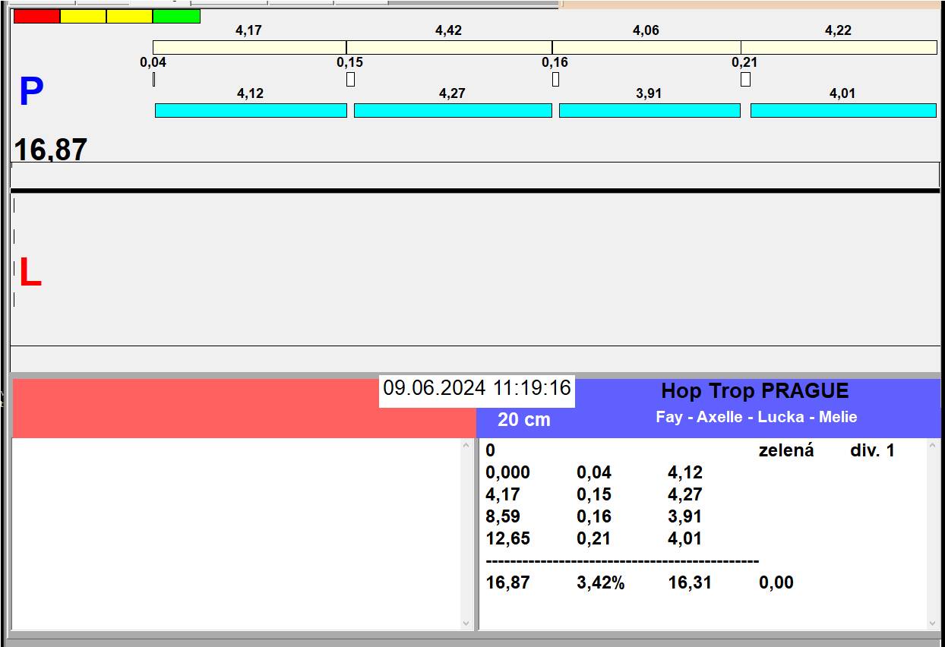Click the cream bar segment labeled 4,22
The image size is (945, 647).
pyautogui.click(x=839, y=47)
